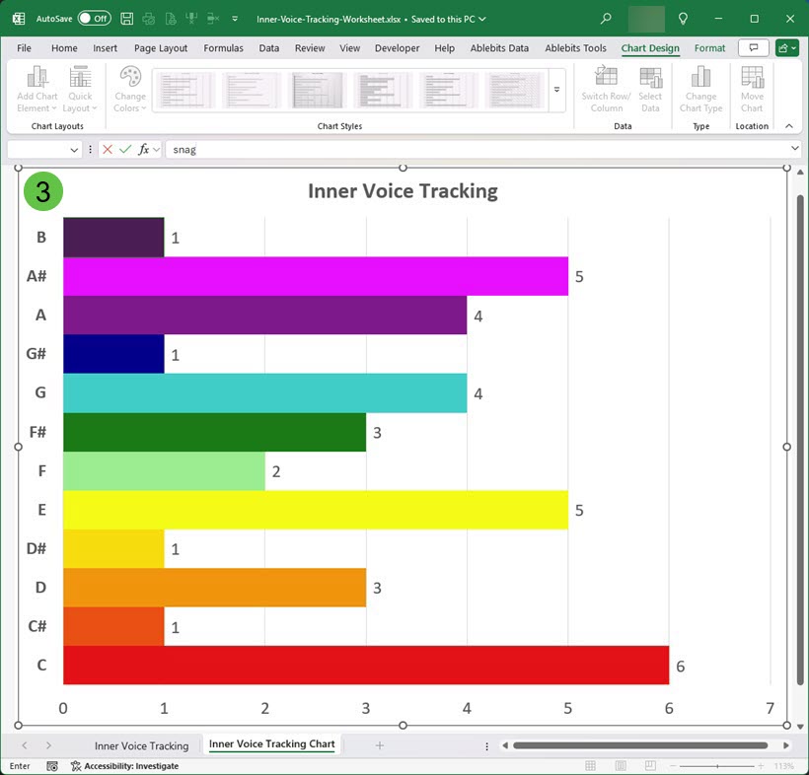Select the magenta A# bar in chart
The image size is (809, 775).
click(x=315, y=276)
